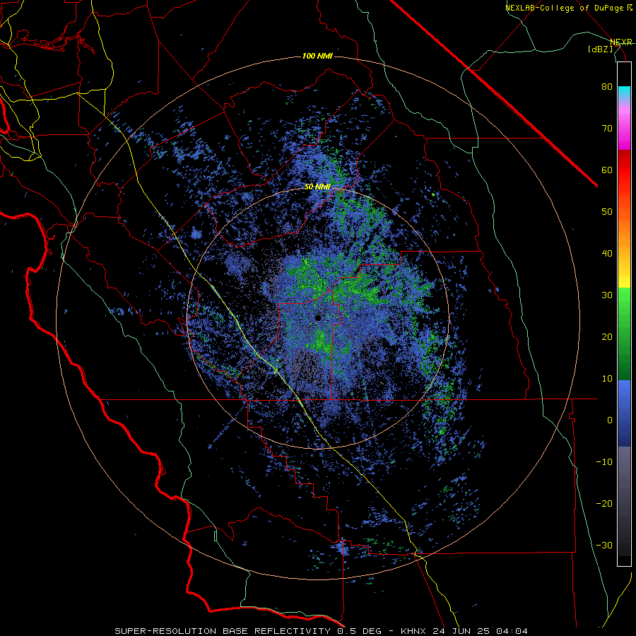Screen dimensions: 636x636
Task: Click the 60 dBZ legend tick label
Action: (607, 170)
